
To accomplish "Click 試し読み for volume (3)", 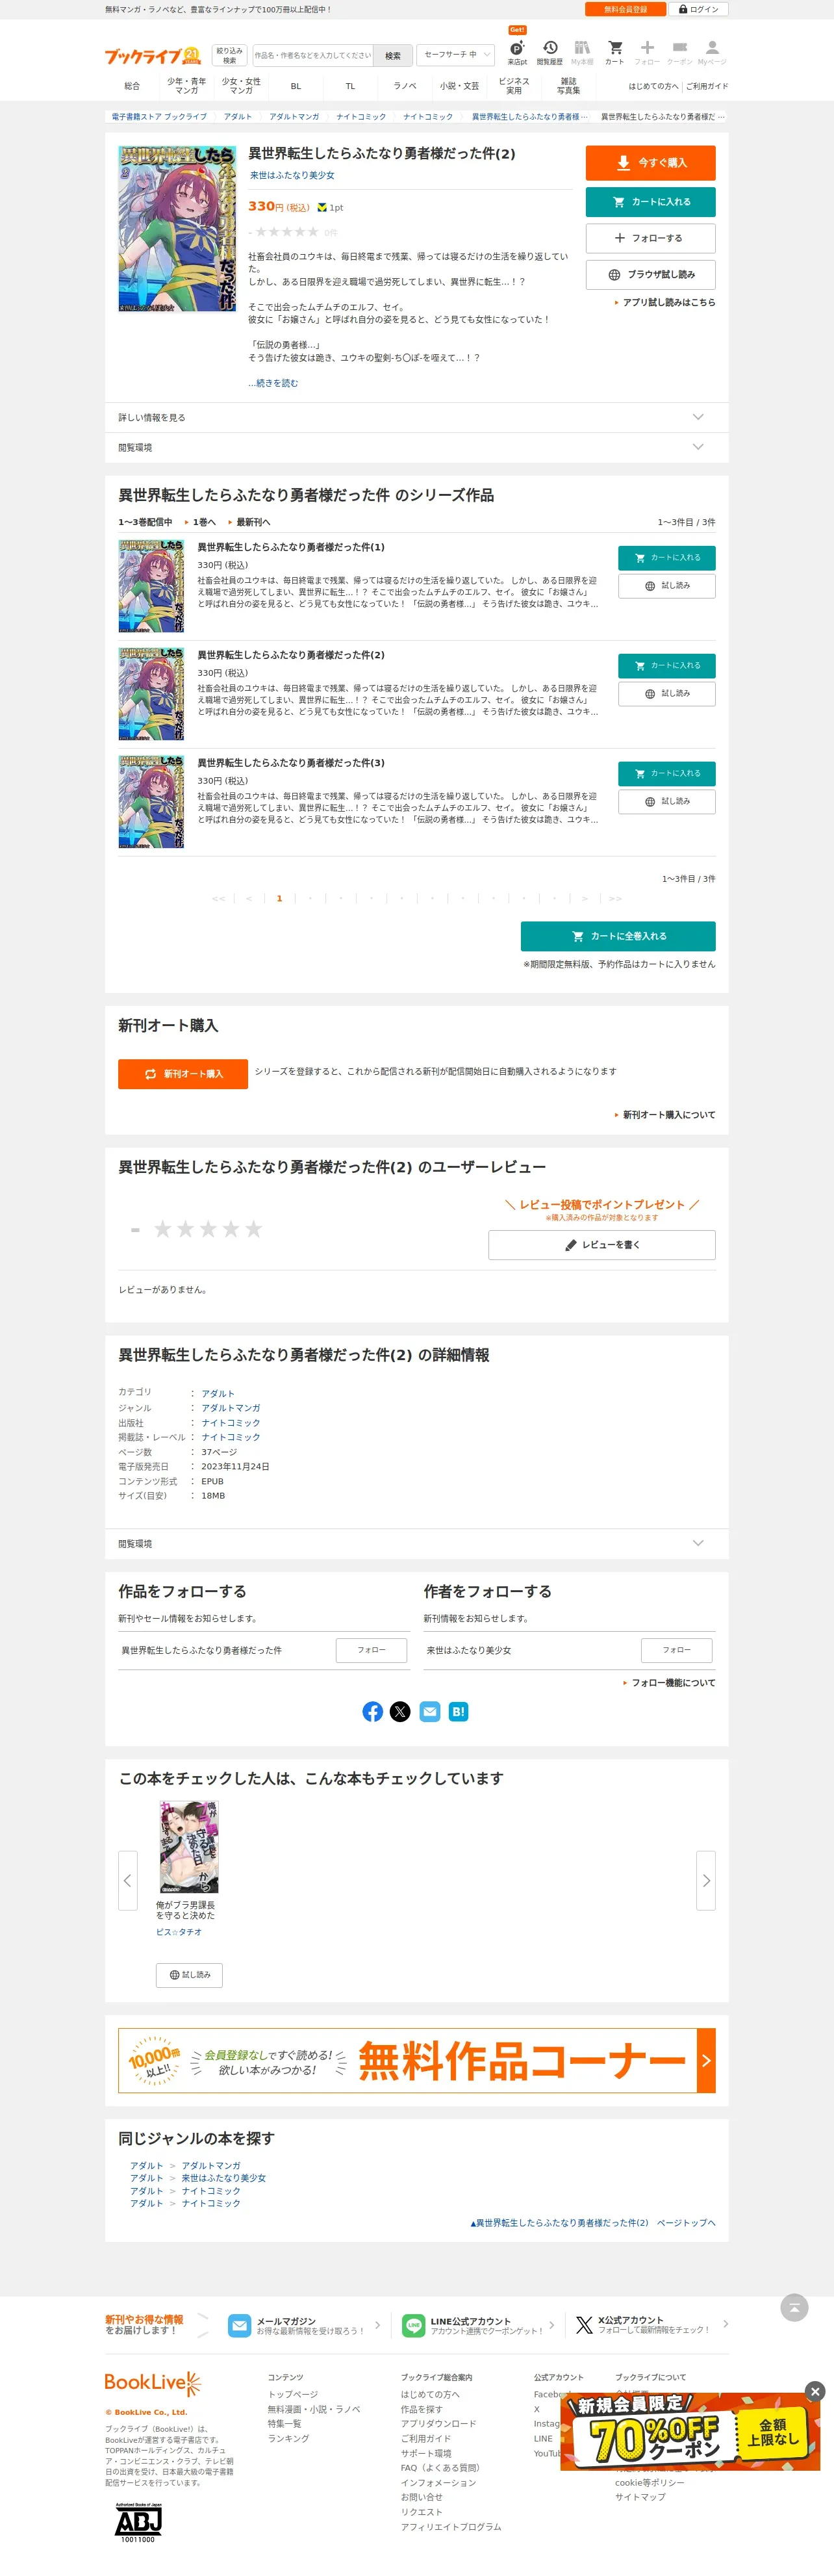I will tap(666, 801).
